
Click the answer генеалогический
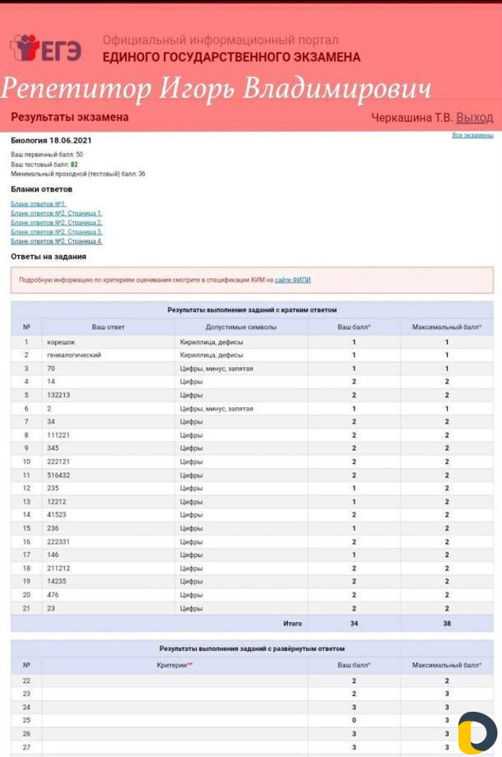tap(74, 355)
